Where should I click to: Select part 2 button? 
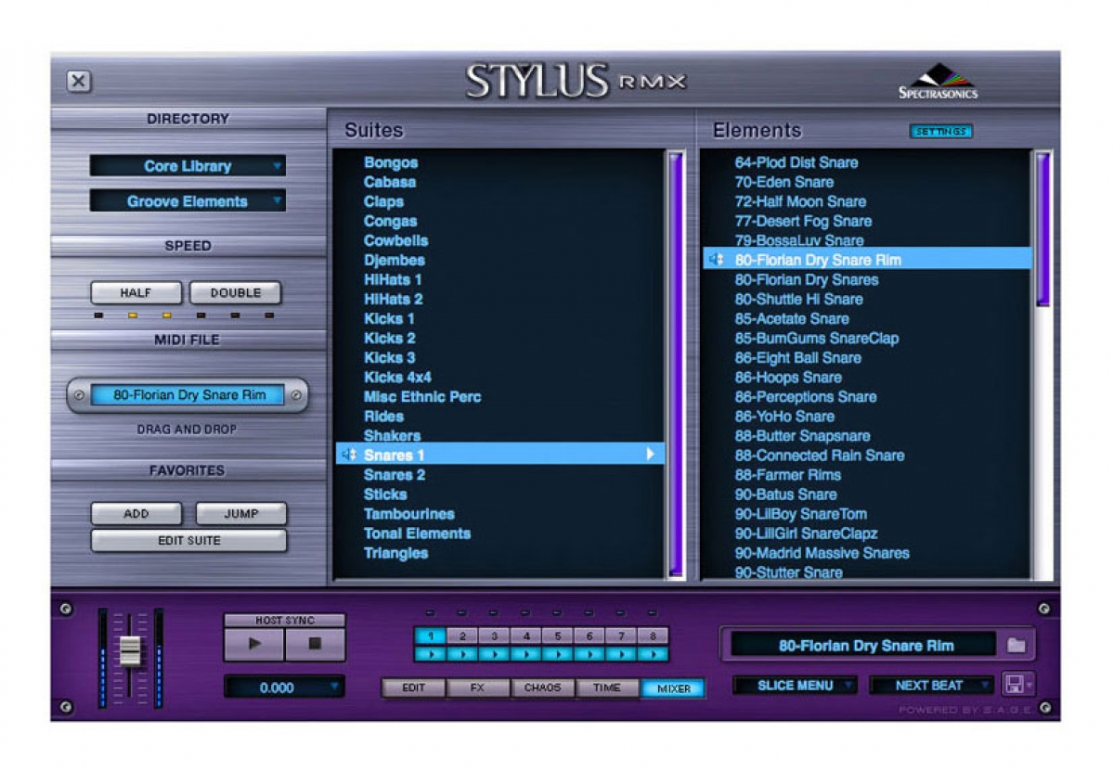[x=461, y=636]
